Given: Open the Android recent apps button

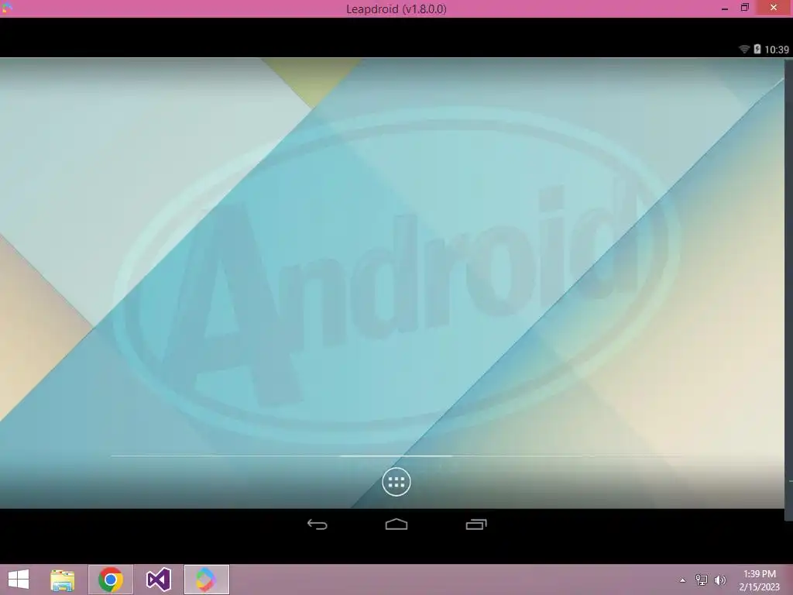Looking at the screenshot, I should tap(476, 524).
